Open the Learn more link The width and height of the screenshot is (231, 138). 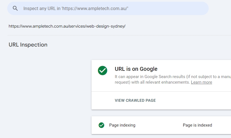[x=201, y=82]
